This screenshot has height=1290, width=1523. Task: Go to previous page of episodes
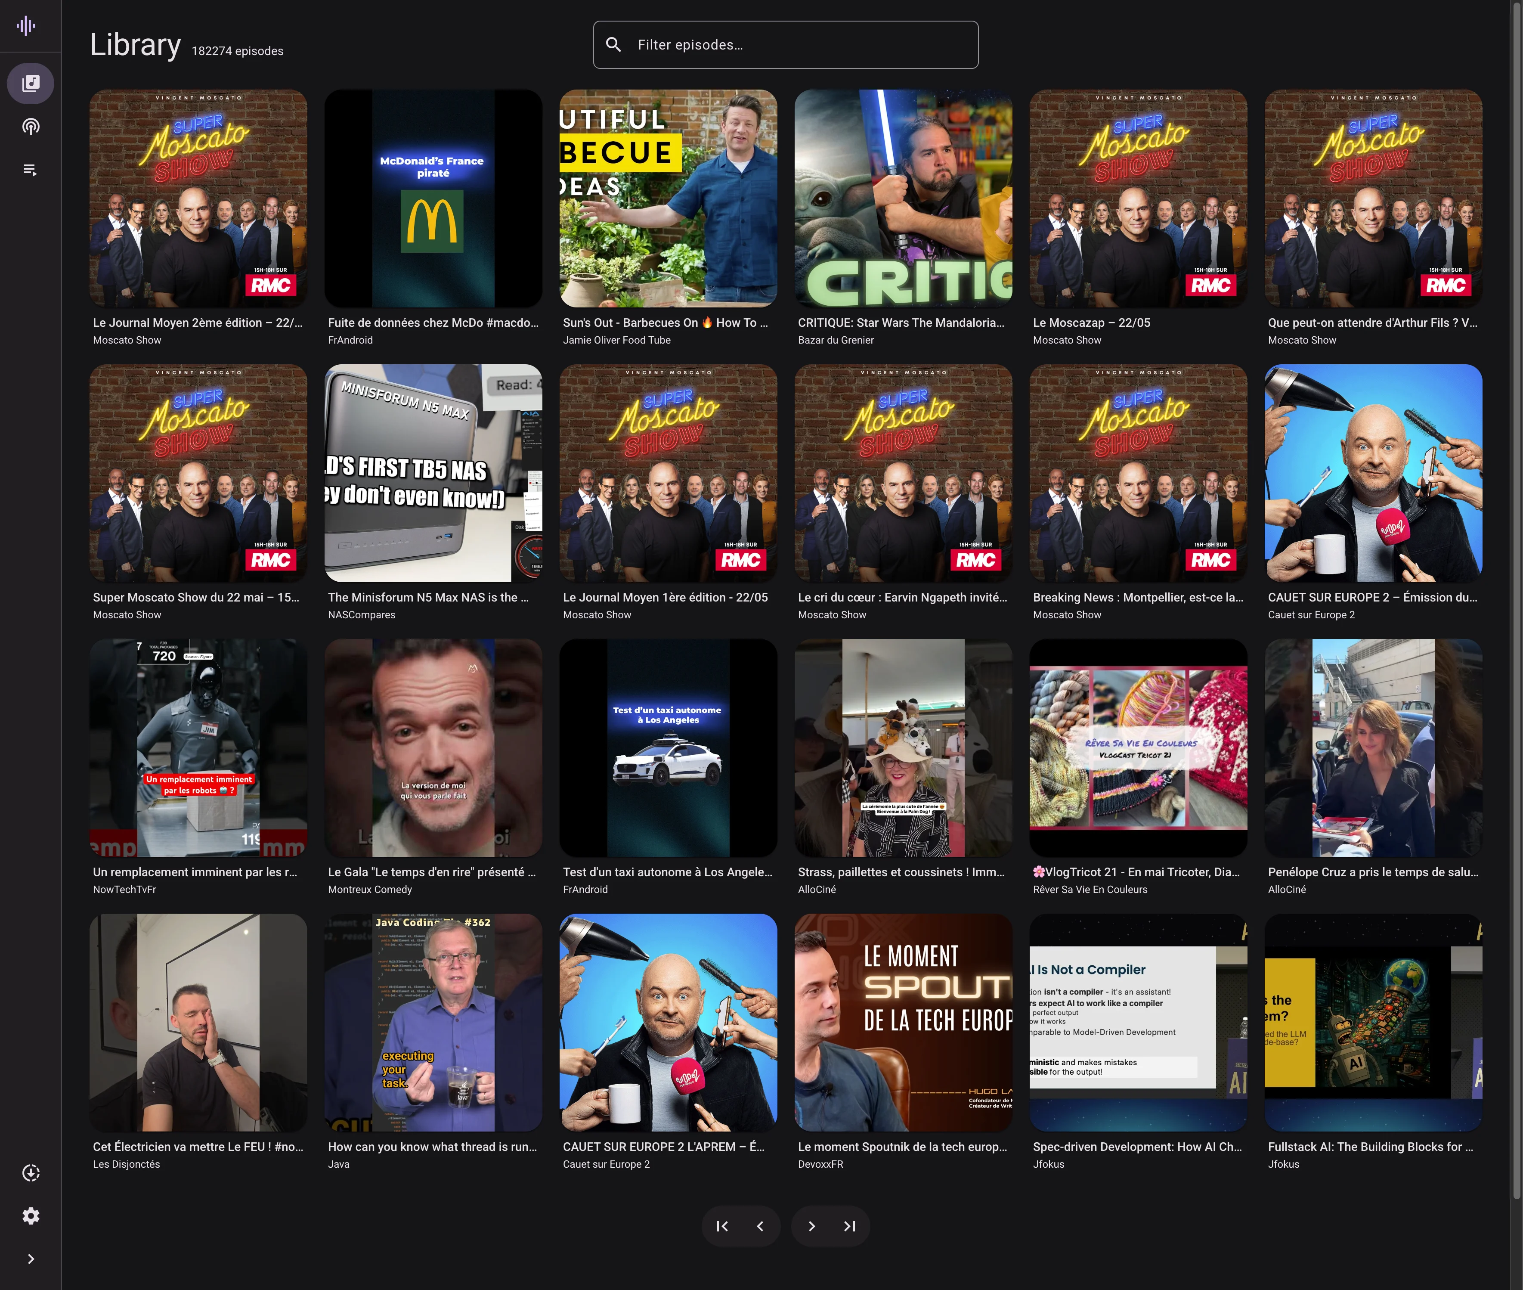(760, 1226)
